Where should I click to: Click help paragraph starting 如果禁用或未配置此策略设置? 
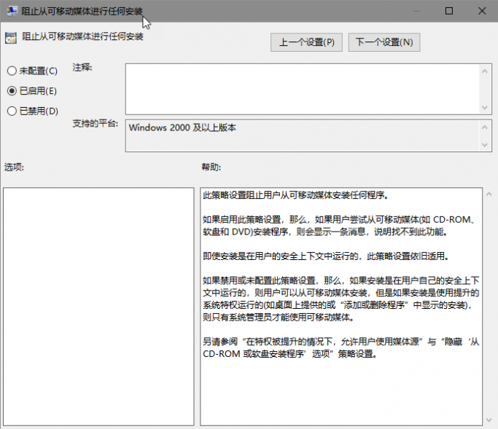tap(341, 299)
